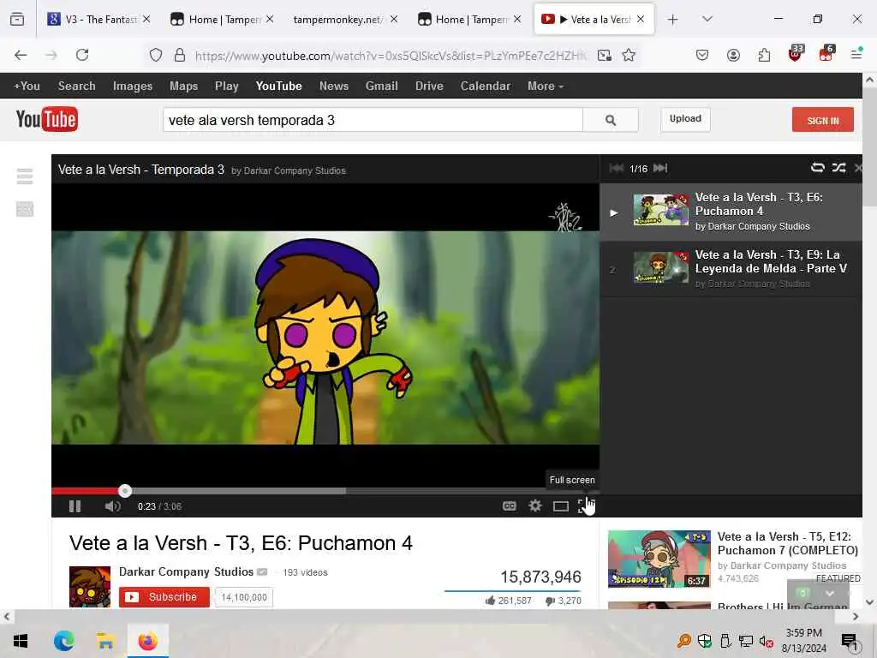Open Firefox tracking protection shield
Viewport: 877px width, 658px height.
click(x=156, y=55)
